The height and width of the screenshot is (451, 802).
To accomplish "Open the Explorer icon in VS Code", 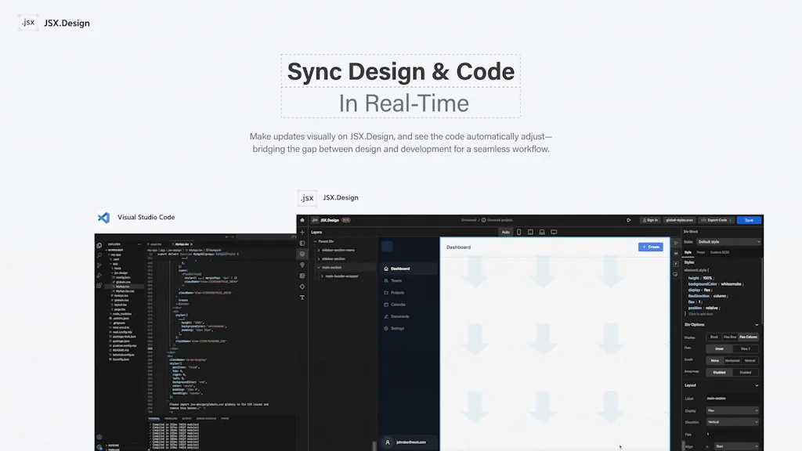I will tap(99, 244).
